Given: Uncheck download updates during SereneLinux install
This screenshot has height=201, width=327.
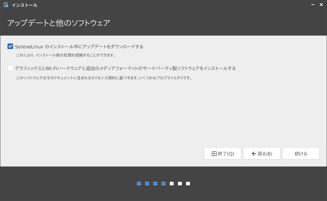Looking at the screenshot, I should [x=10, y=46].
